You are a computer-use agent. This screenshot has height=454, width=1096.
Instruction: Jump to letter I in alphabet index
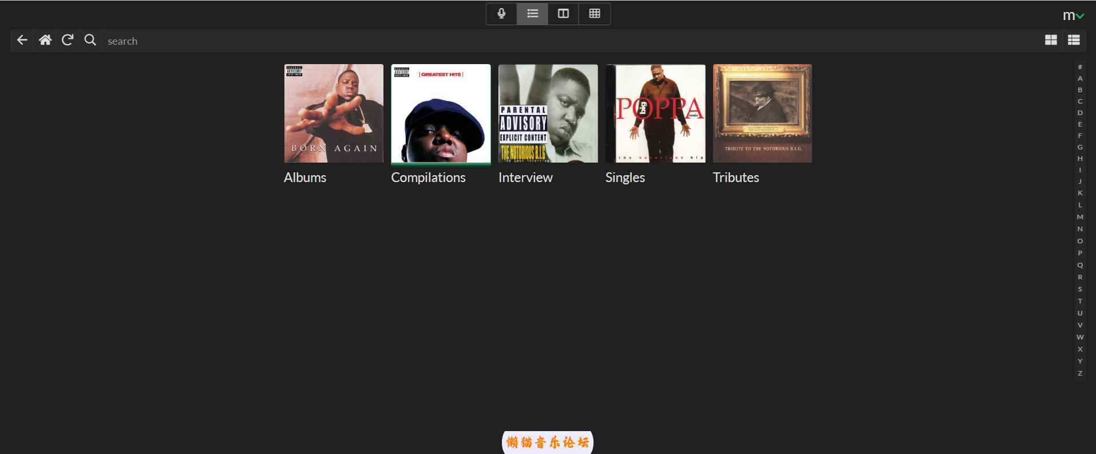(x=1080, y=170)
